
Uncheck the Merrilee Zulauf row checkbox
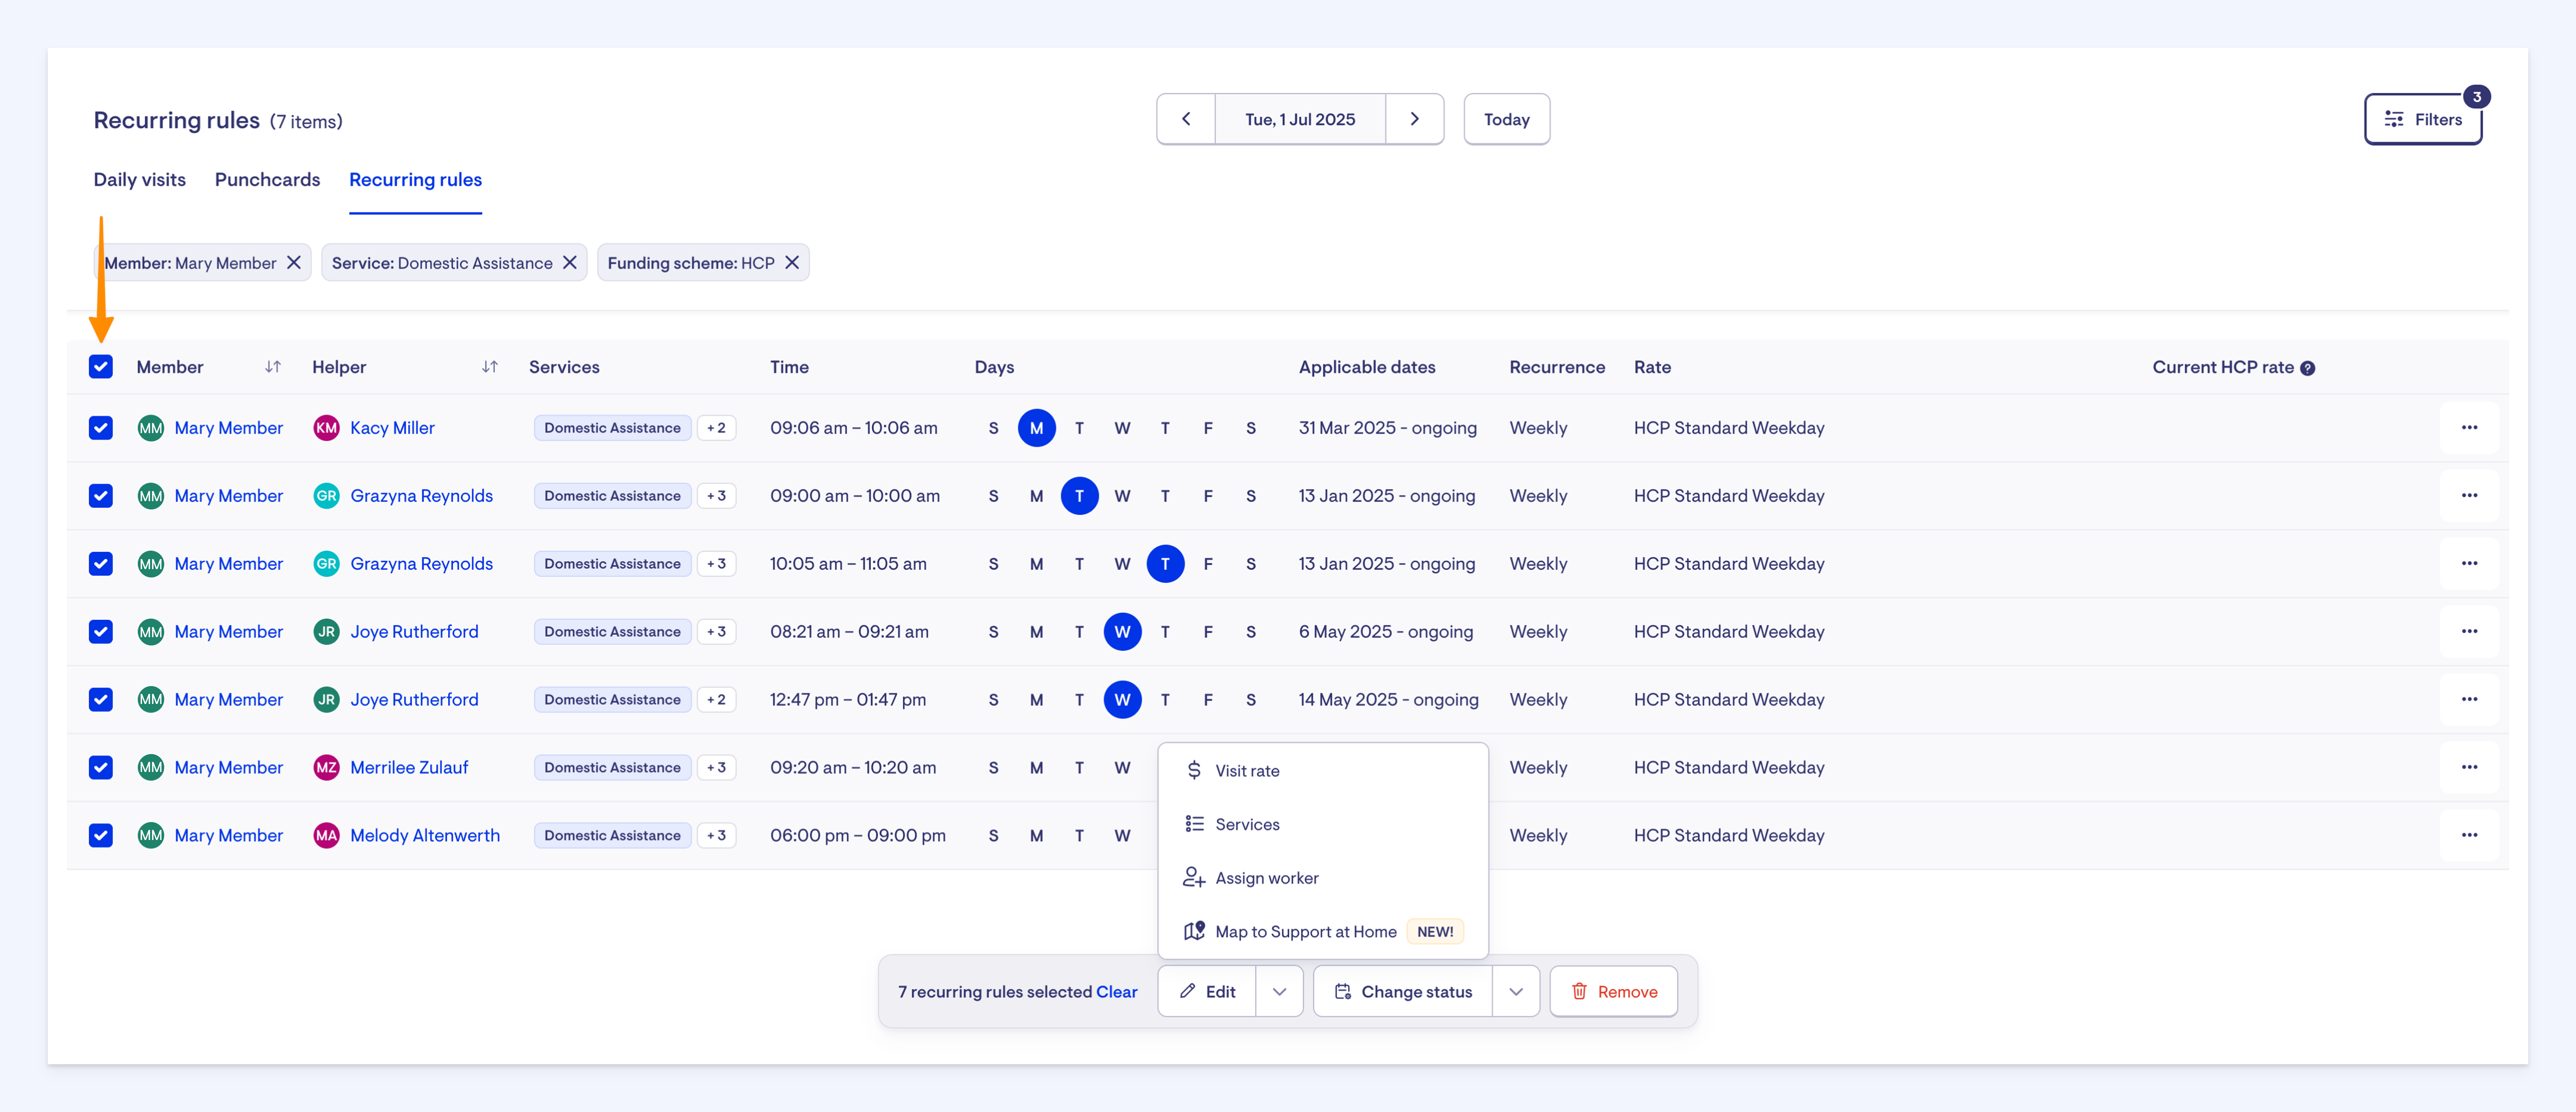coord(101,767)
